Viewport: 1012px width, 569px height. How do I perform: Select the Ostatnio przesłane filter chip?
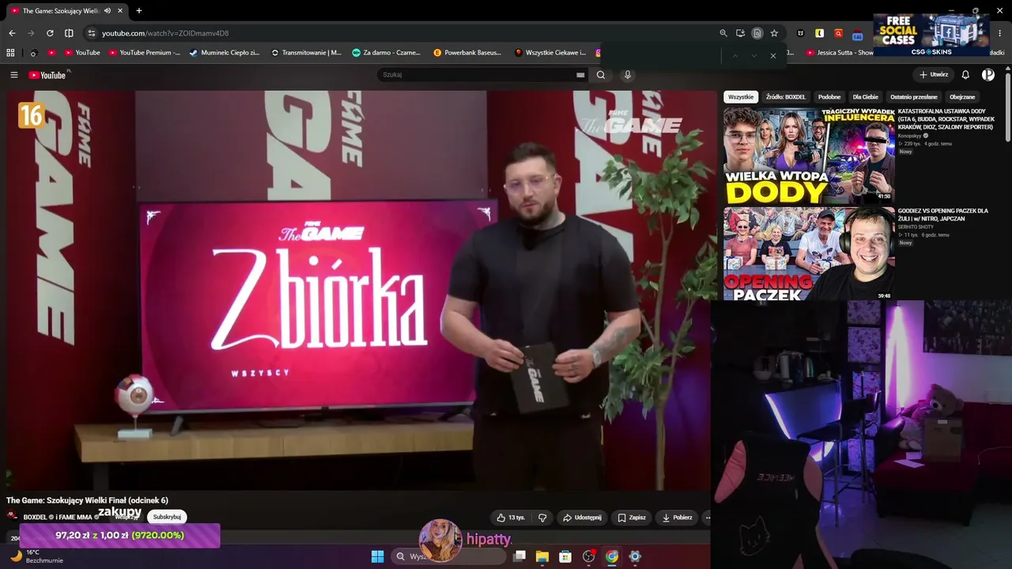[914, 97]
